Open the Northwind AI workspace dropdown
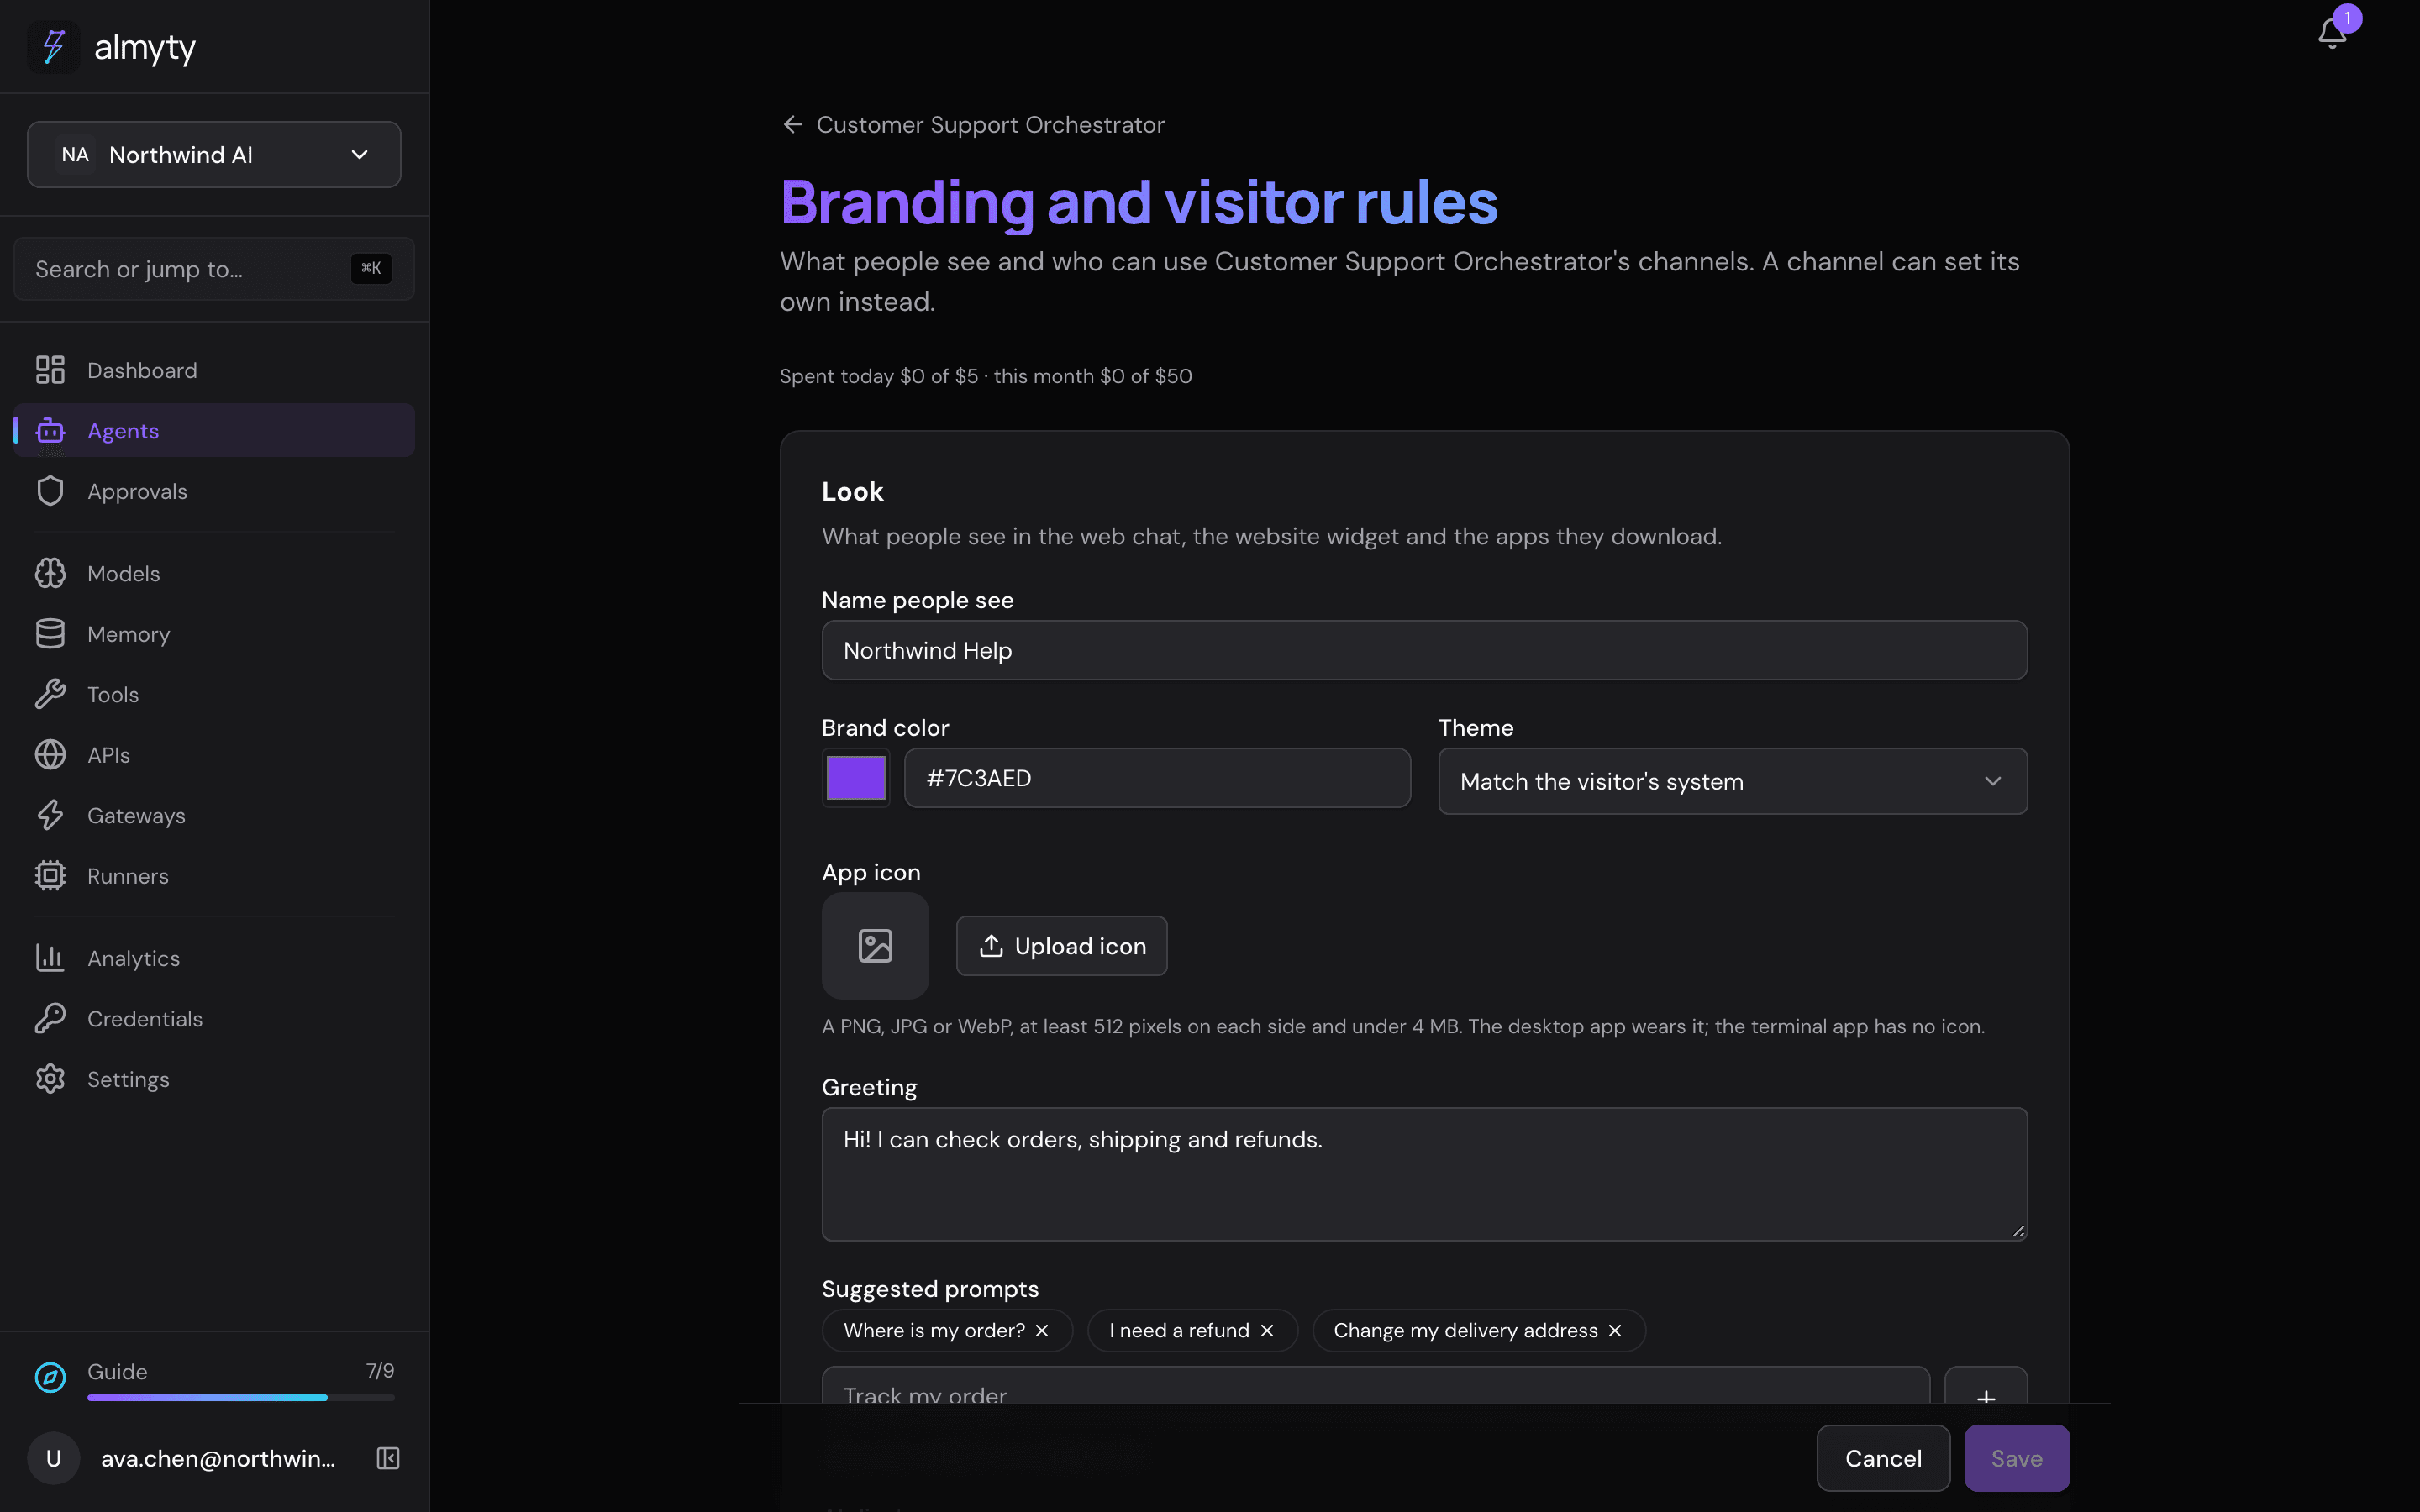This screenshot has width=2420, height=1512. [214, 154]
